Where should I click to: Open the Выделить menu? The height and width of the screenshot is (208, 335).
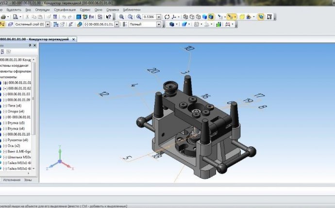click(x=14, y=10)
